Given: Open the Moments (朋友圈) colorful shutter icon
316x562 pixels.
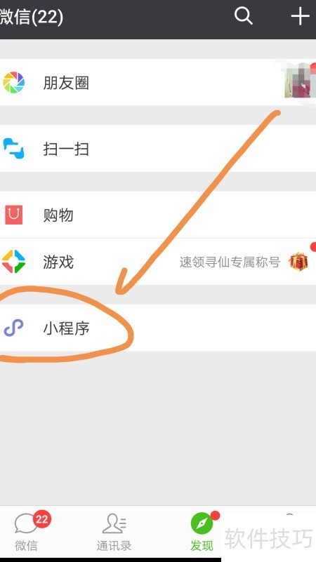Looking at the screenshot, I should click(x=13, y=82).
